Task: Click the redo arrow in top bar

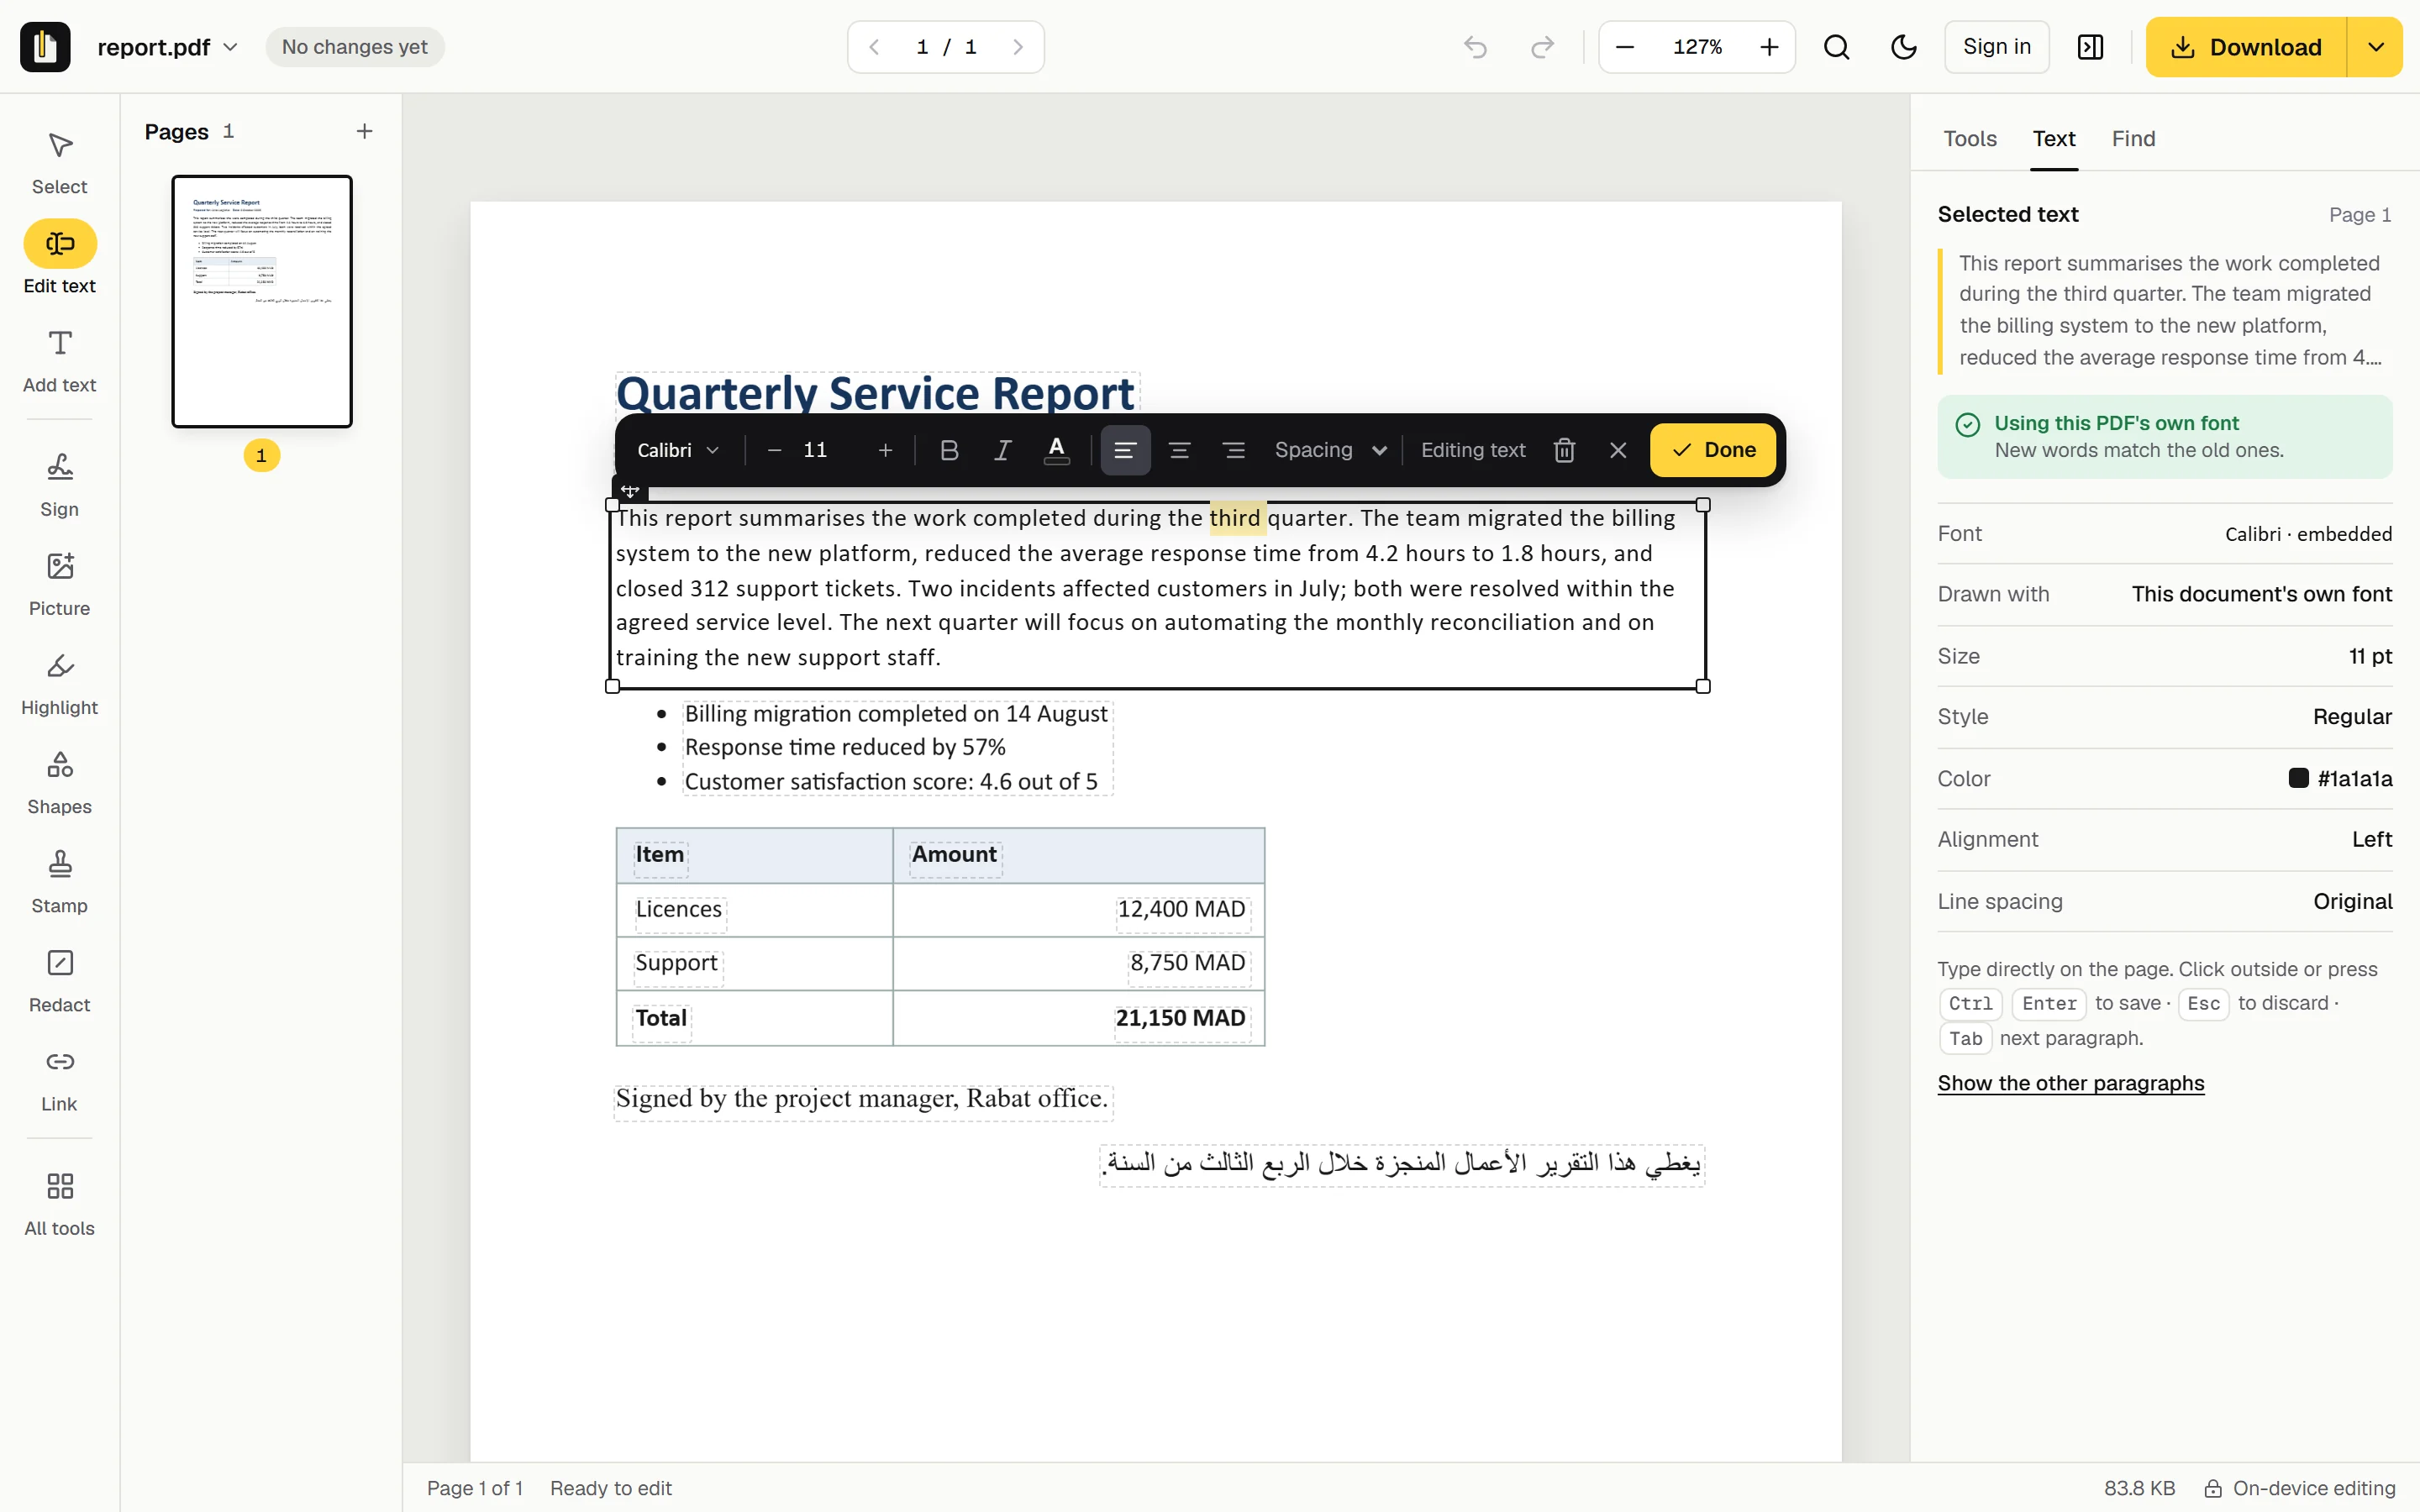Action: pos(1542,47)
